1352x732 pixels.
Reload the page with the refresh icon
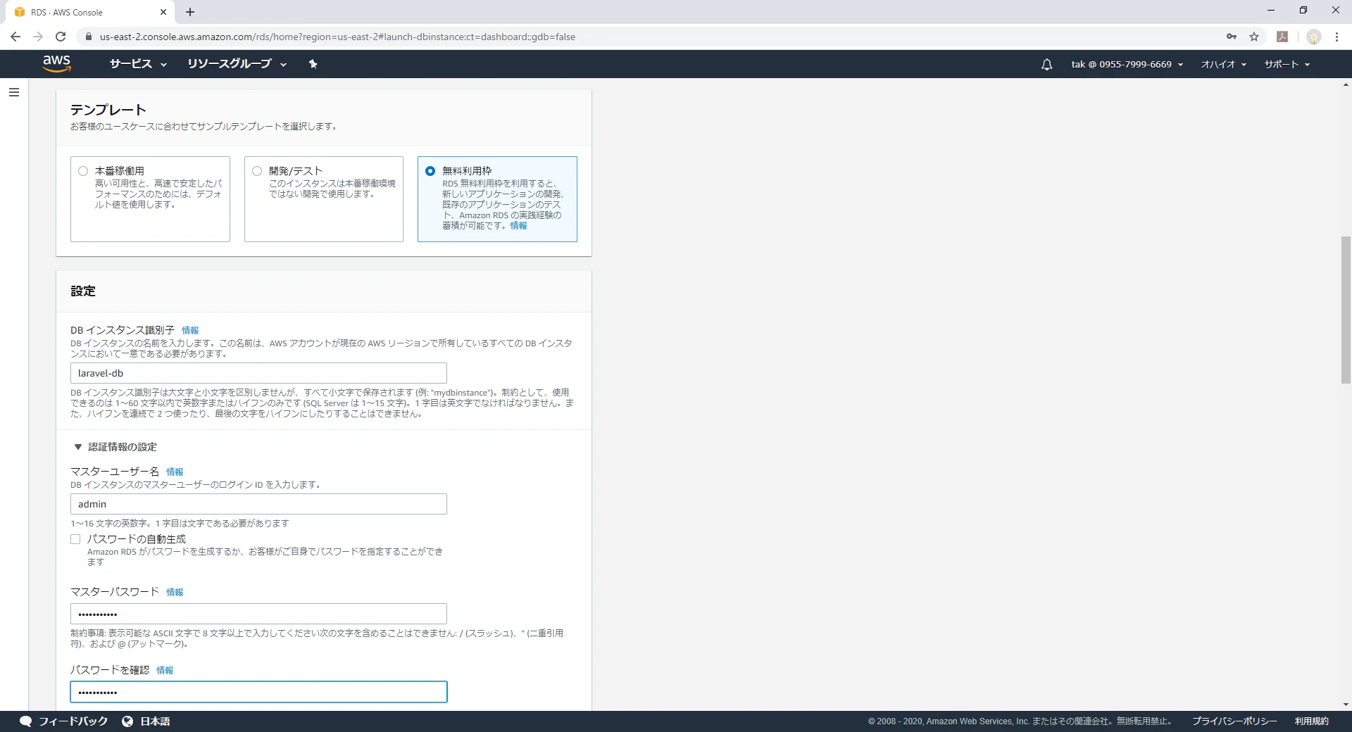pos(61,37)
